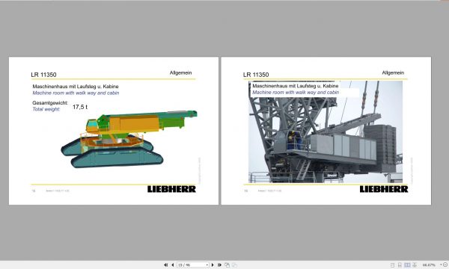Open the page number dropdown arrow

(207, 265)
